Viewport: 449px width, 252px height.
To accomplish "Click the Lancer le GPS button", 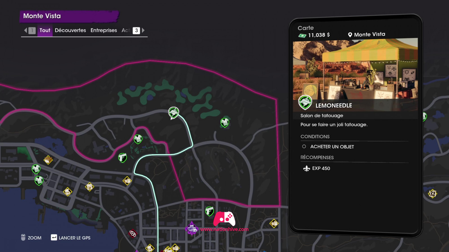I will point(71,238).
